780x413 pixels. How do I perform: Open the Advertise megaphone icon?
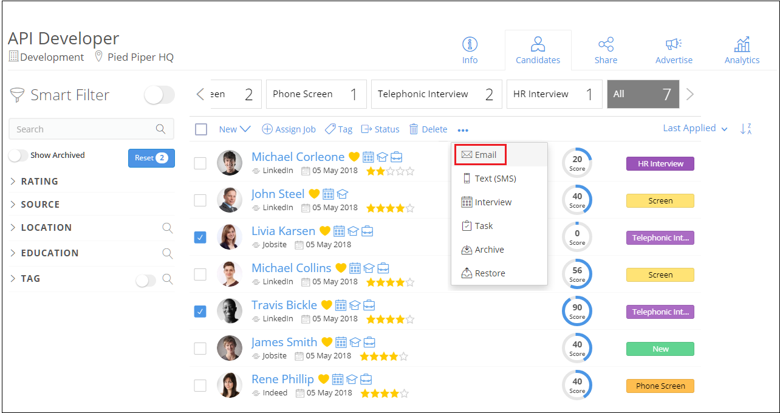[673, 44]
